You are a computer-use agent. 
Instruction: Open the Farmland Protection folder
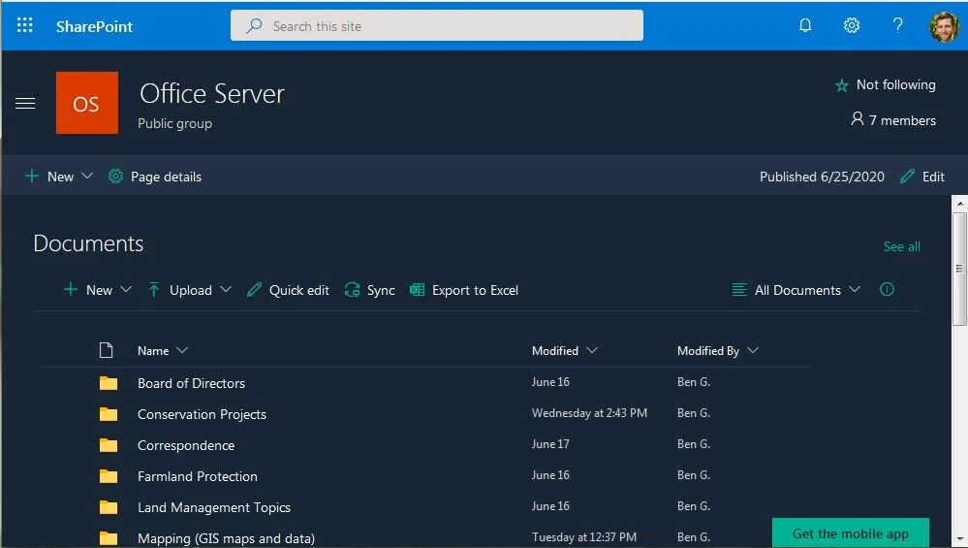pos(198,476)
